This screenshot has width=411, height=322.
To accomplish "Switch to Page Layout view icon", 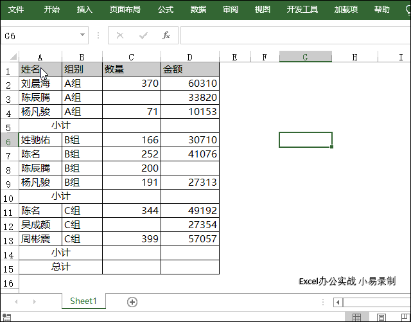I will [381, 318].
